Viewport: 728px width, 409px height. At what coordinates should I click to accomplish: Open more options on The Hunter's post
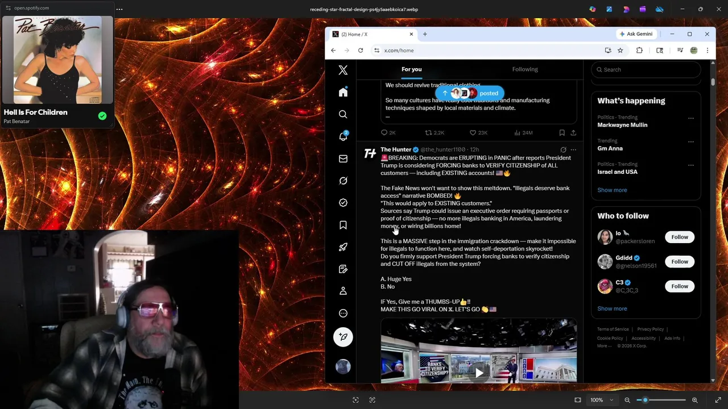coord(573,150)
